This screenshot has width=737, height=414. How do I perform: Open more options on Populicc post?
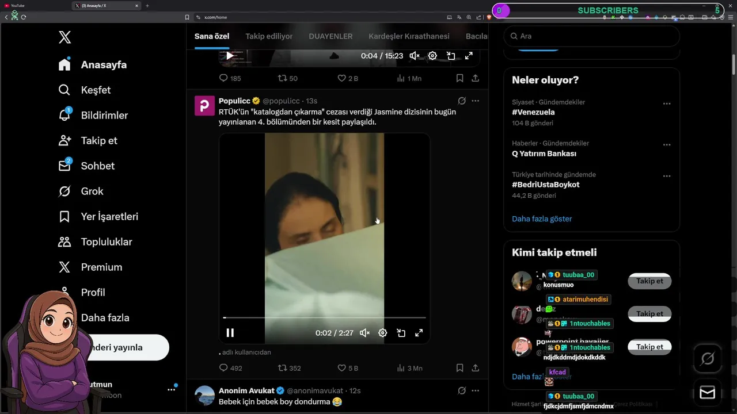click(475, 101)
